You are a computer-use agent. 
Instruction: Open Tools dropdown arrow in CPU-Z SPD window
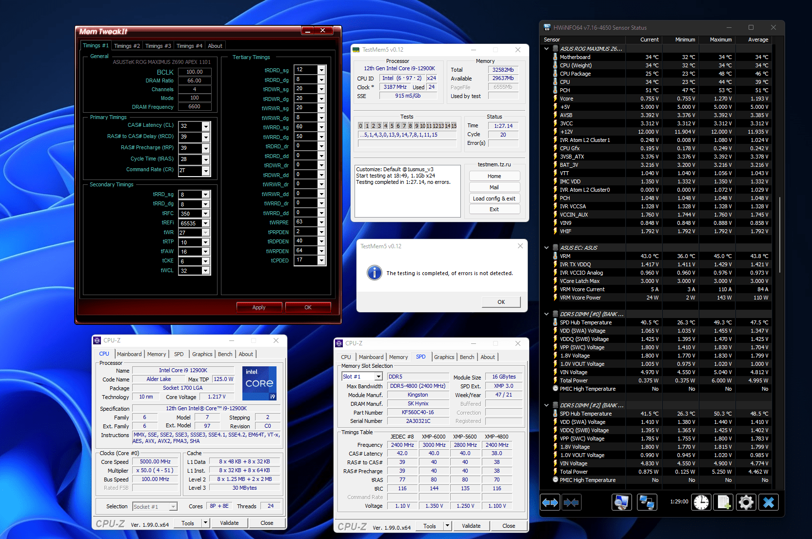(x=447, y=526)
